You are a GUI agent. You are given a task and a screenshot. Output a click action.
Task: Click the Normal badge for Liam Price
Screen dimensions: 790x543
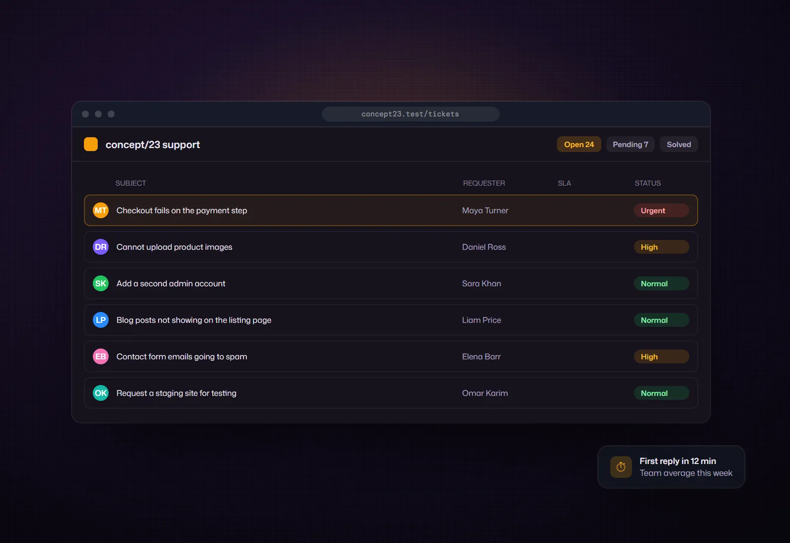click(x=662, y=320)
